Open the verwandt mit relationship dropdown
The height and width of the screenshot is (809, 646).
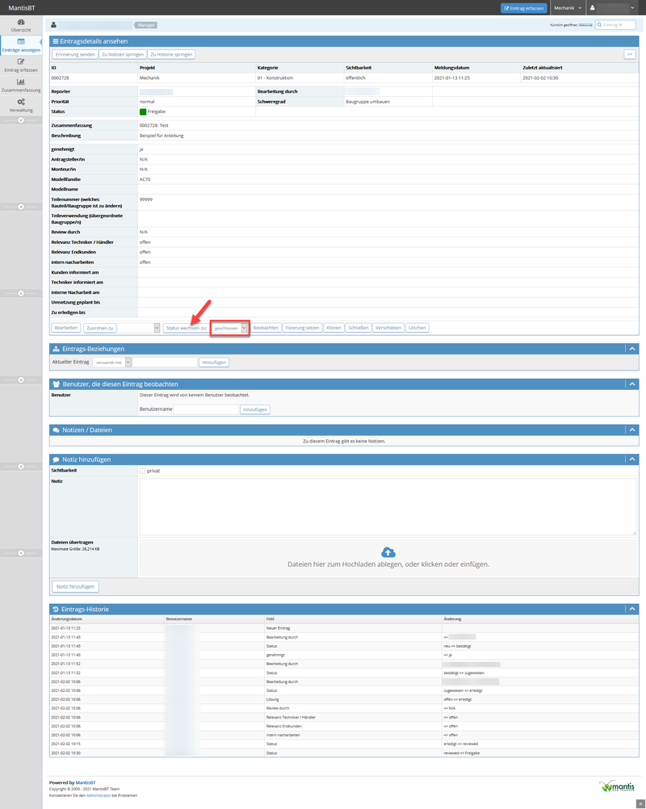[112, 363]
